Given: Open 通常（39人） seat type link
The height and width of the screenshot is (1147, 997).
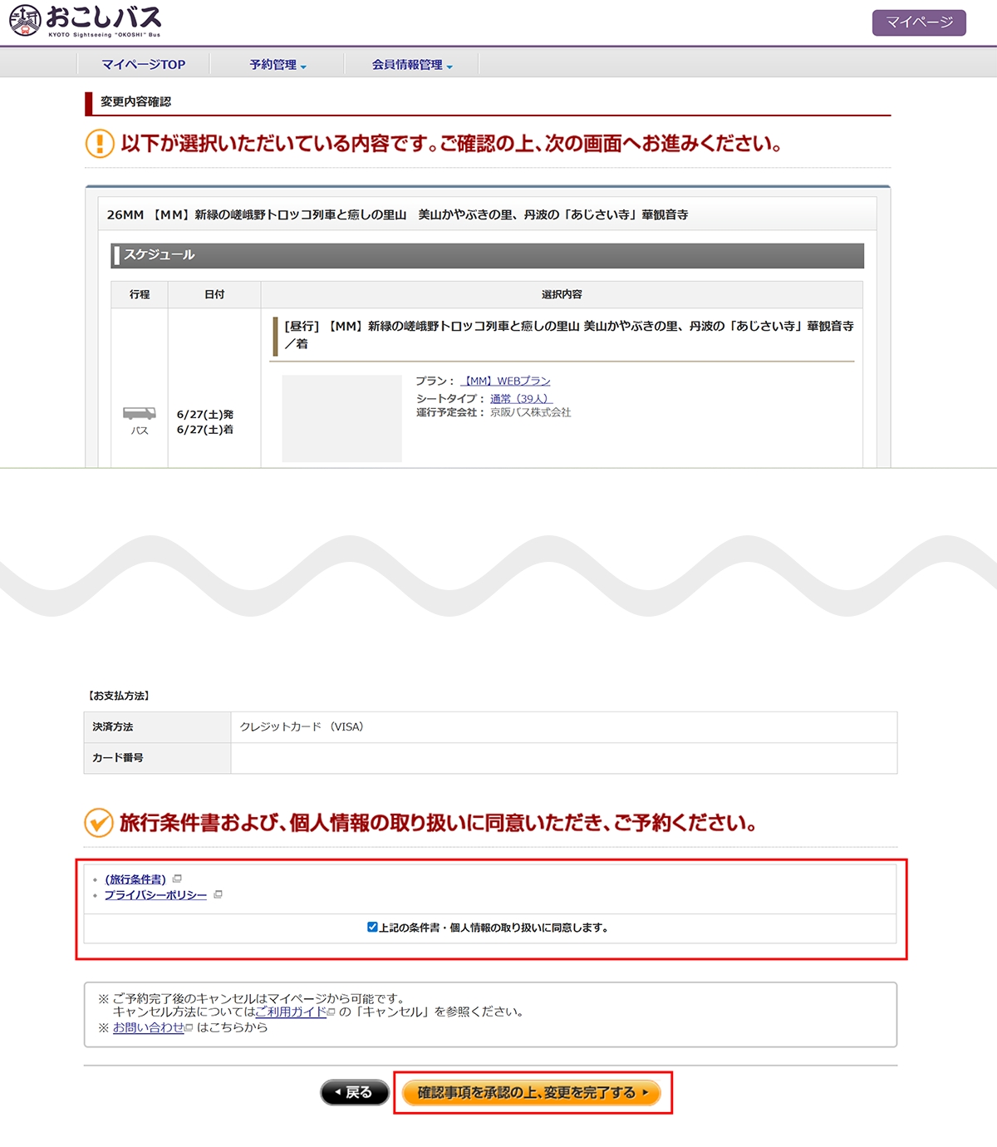Looking at the screenshot, I should point(521,398).
